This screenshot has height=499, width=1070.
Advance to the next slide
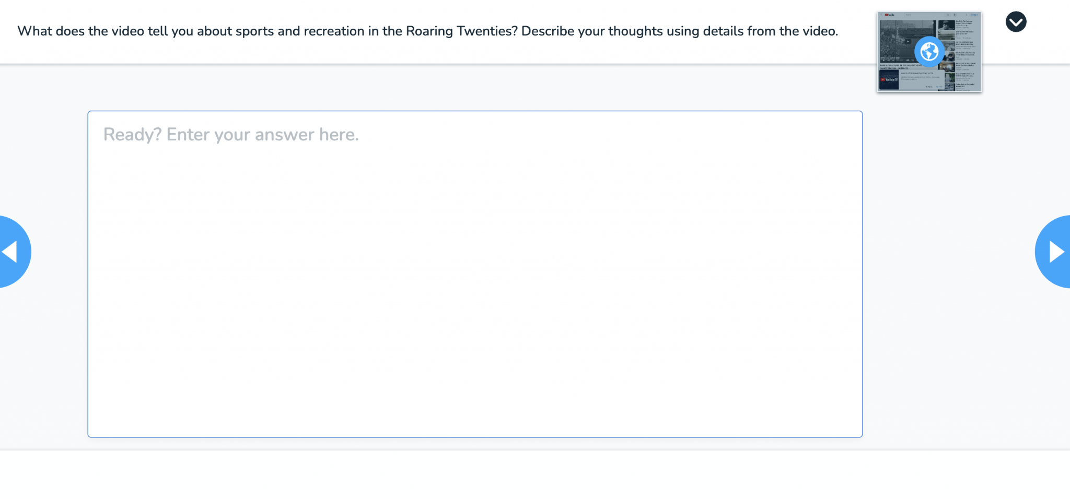coord(1055,252)
